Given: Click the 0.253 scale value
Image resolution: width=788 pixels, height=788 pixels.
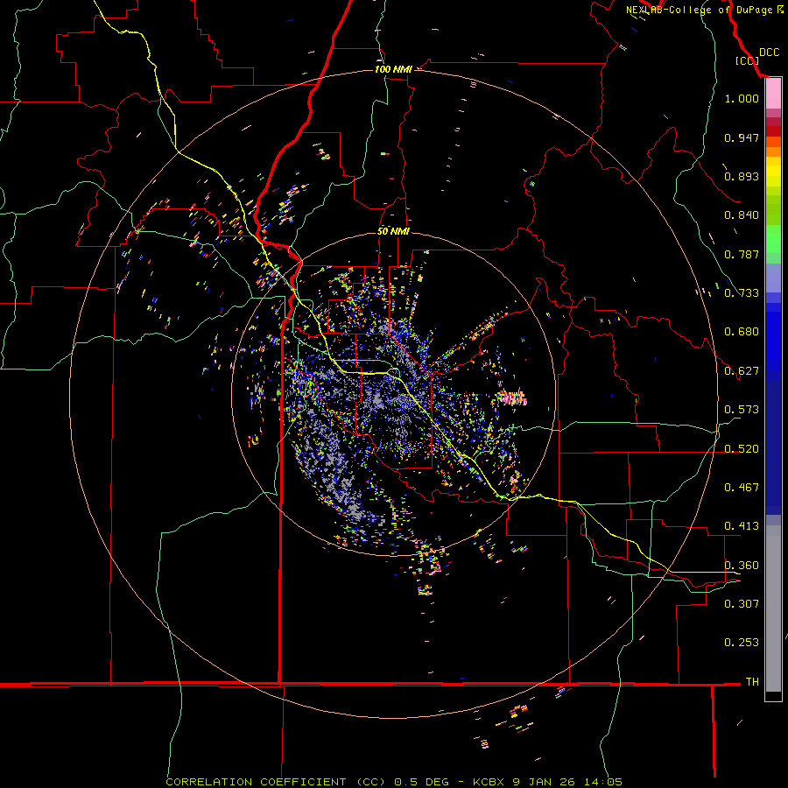Looking at the screenshot, I should (742, 643).
